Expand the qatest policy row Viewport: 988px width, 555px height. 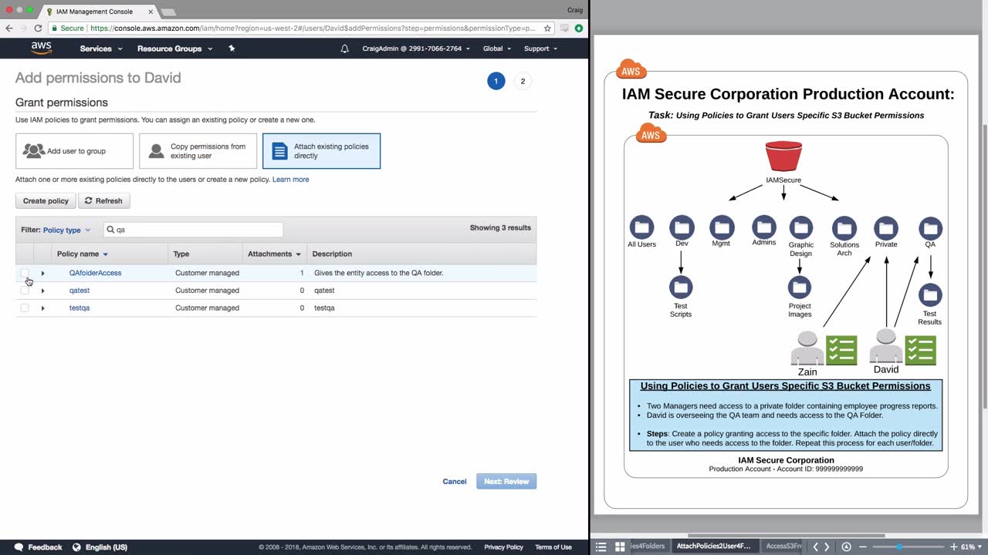pyautogui.click(x=42, y=291)
